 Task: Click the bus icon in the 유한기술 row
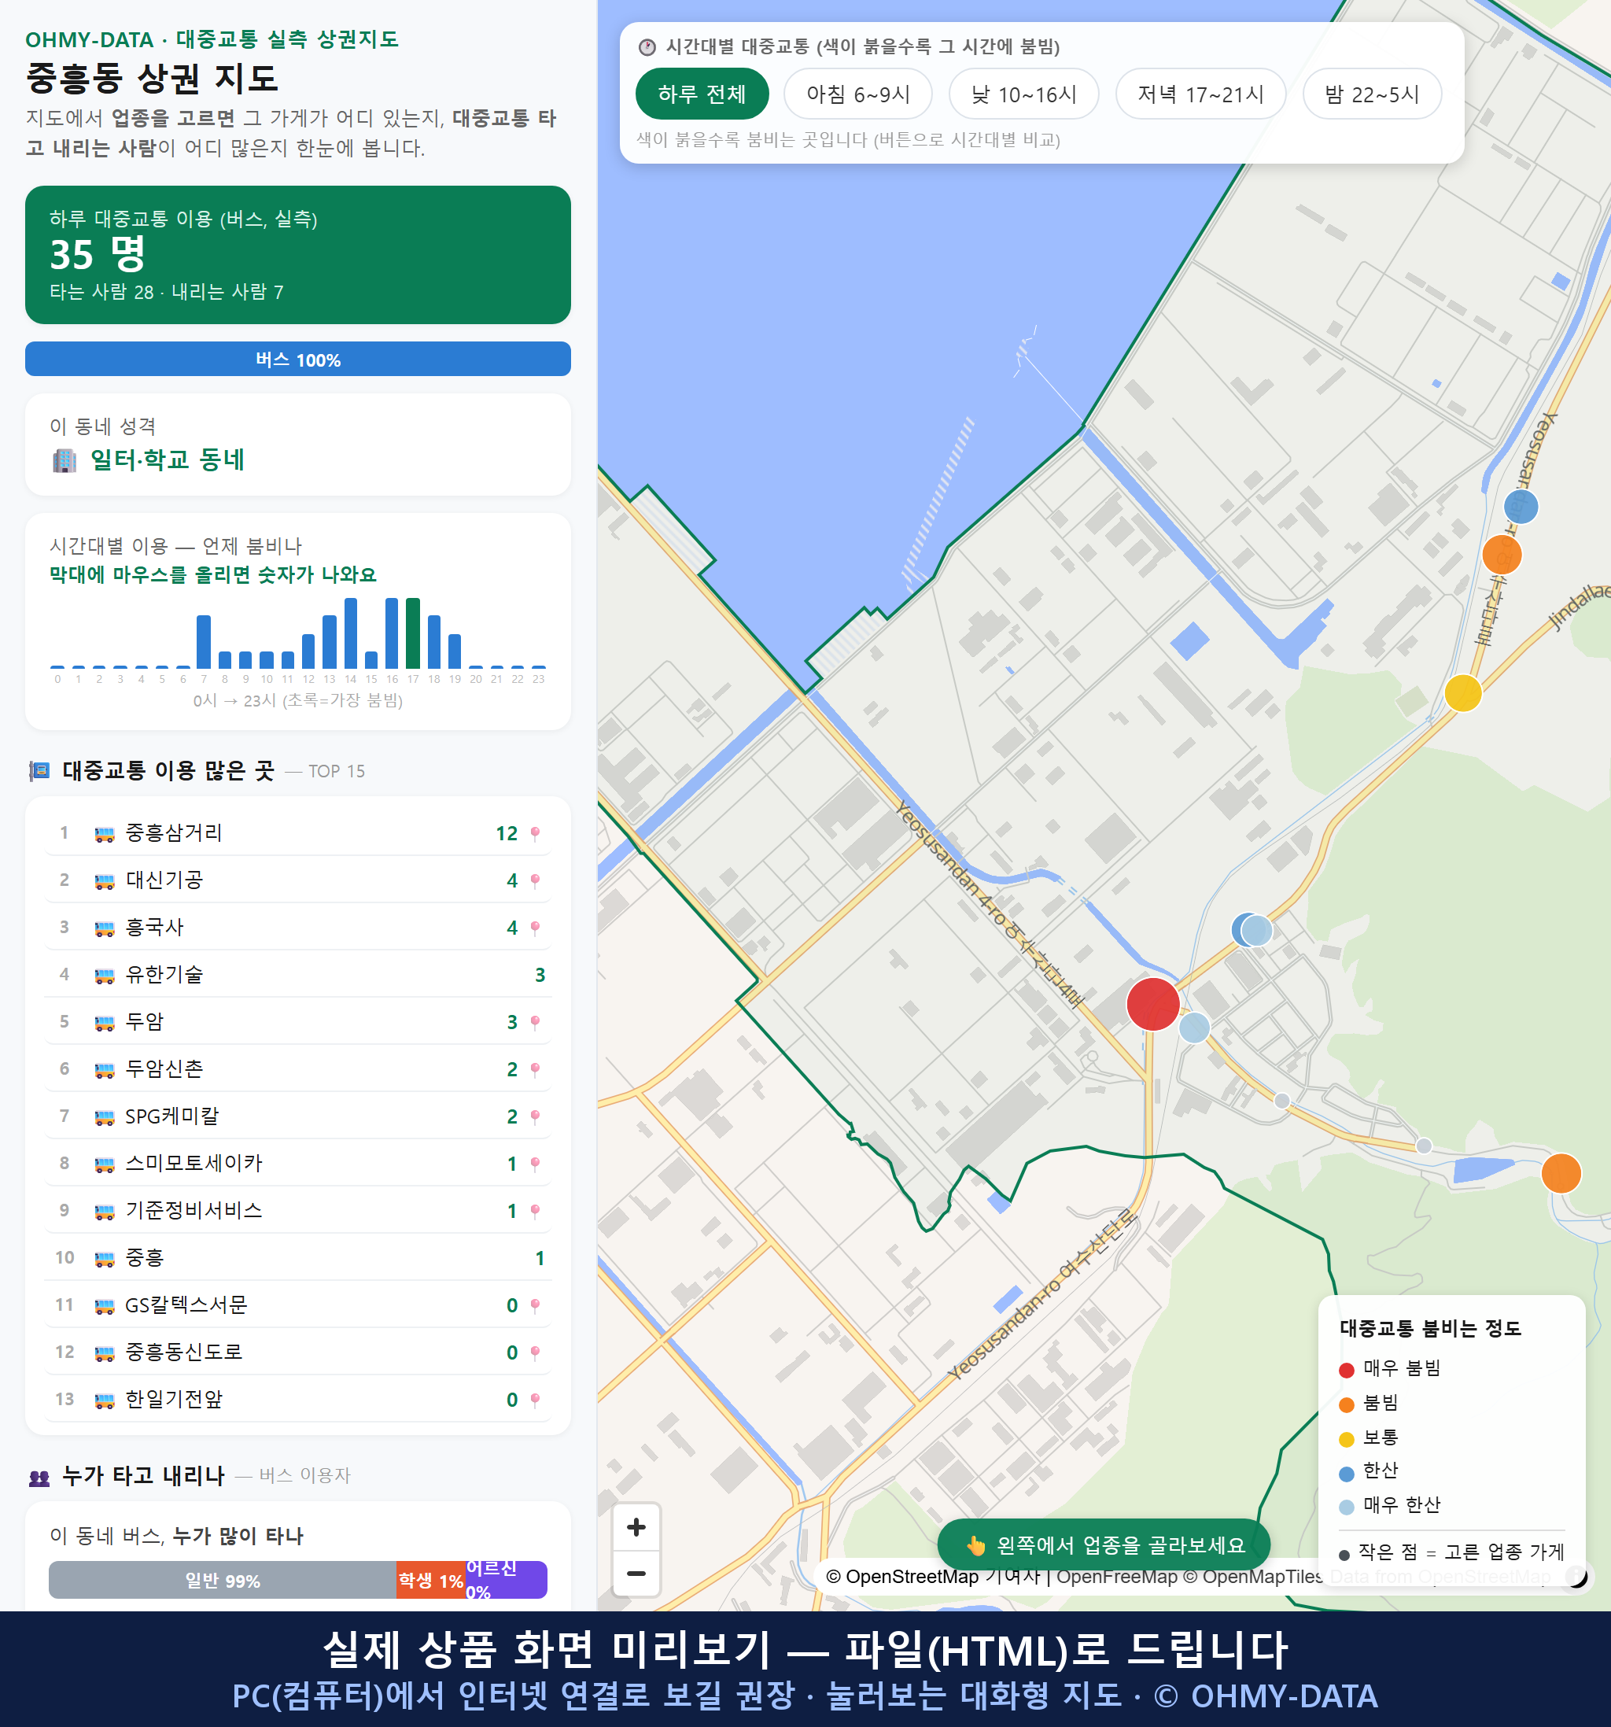click(x=104, y=976)
